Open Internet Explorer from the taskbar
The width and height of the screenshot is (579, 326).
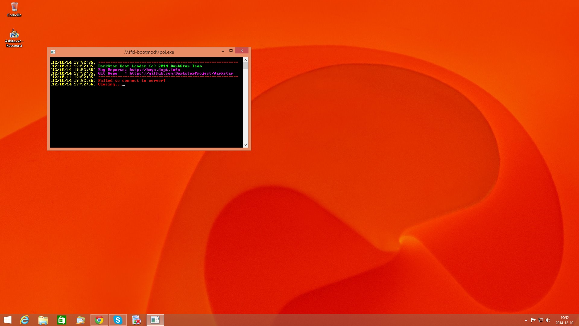point(24,320)
